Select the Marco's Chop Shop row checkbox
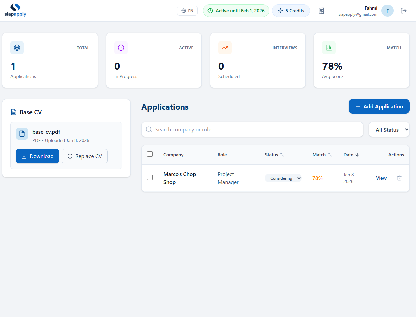The height and width of the screenshot is (317, 416). [150, 177]
